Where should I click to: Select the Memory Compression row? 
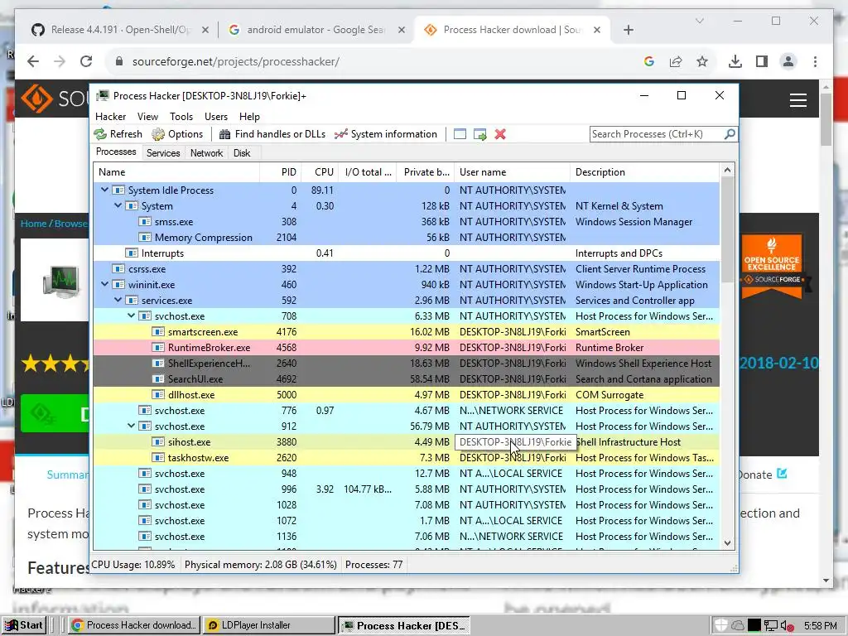point(406,238)
